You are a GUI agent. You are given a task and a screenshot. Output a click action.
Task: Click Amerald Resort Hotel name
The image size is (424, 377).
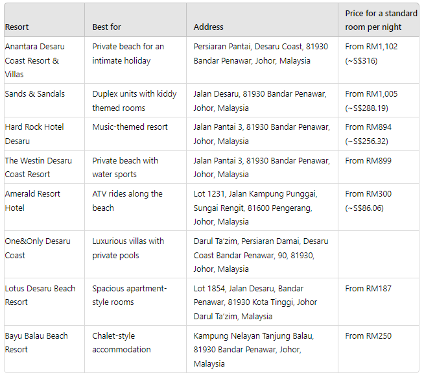point(32,201)
